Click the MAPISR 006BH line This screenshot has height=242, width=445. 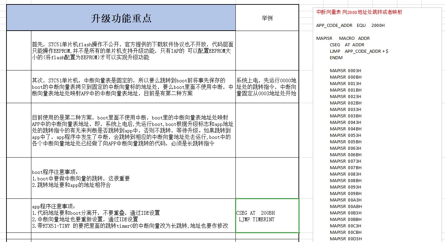click(346, 155)
